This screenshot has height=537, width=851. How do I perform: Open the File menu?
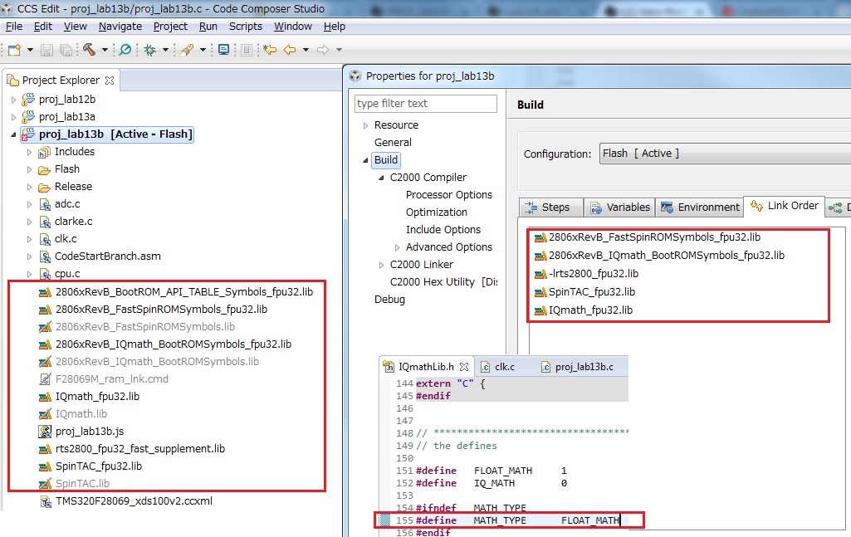click(14, 26)
